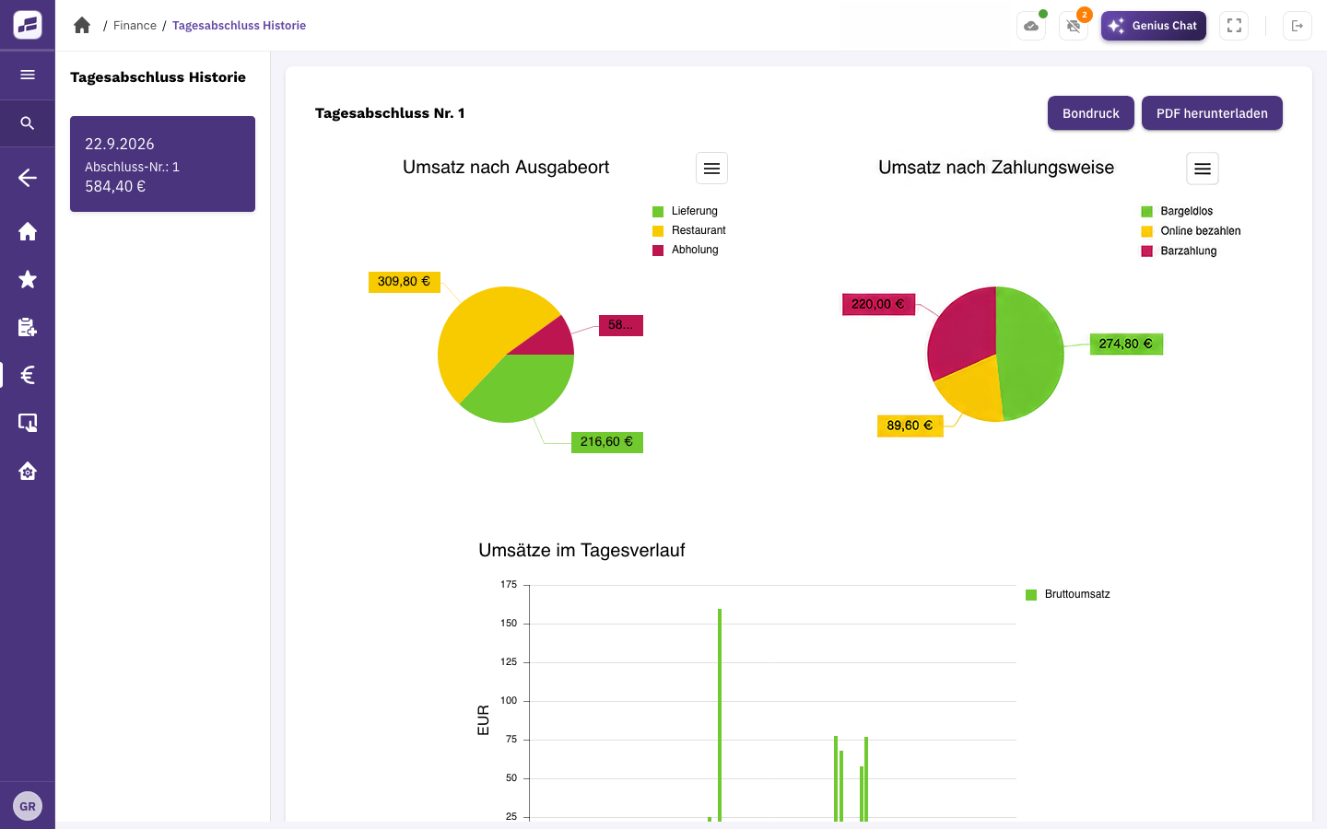Toggle the Barzahlung legend entry
Screen dimensions: 1327x829
tap(1179, 251)
